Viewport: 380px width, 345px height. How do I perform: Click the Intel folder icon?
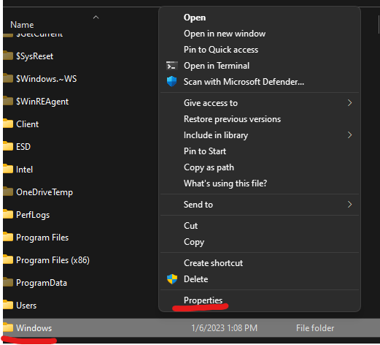[8, 169]
